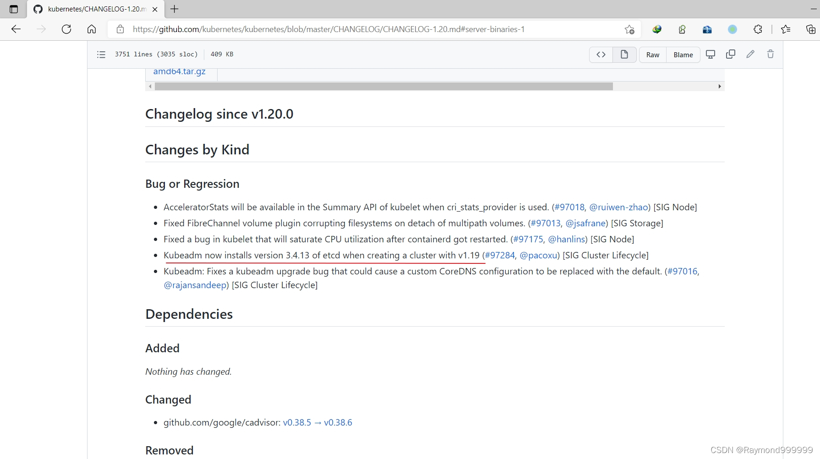Visit @rajansandeep profile
Screen dimensions: 820x459
click(195, 285)
